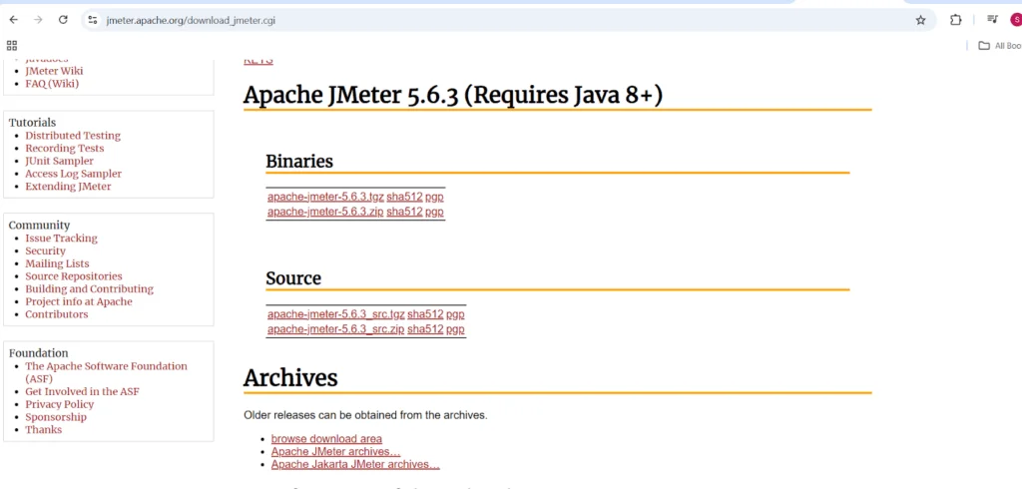Viewport: 1022px width, 489px height.
Task: Reload the JMeter download page
Action: tap(63, 20)
